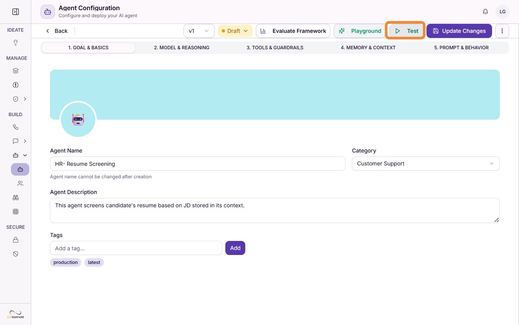Go to Tools & Guardrails tab

point(275,48)
